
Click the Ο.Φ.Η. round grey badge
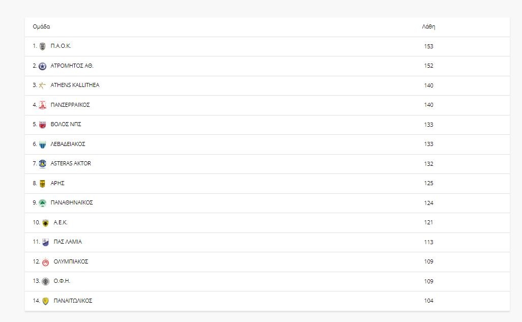(x=45, y=281)
